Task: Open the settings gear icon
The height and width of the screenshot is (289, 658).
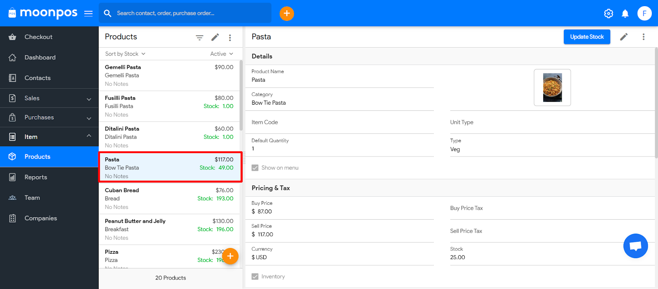Action: [608, 14]
